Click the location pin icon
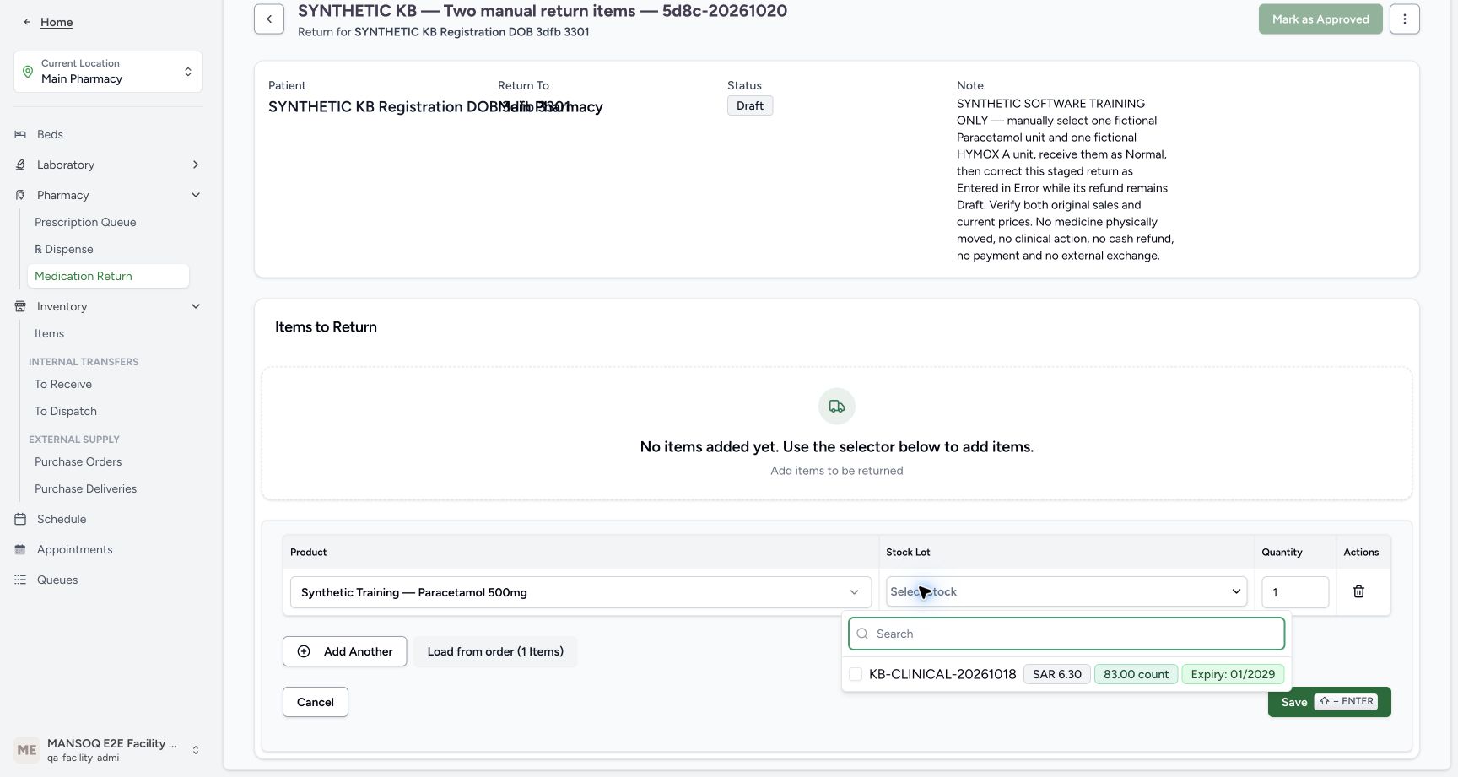 tap(28, 72)
